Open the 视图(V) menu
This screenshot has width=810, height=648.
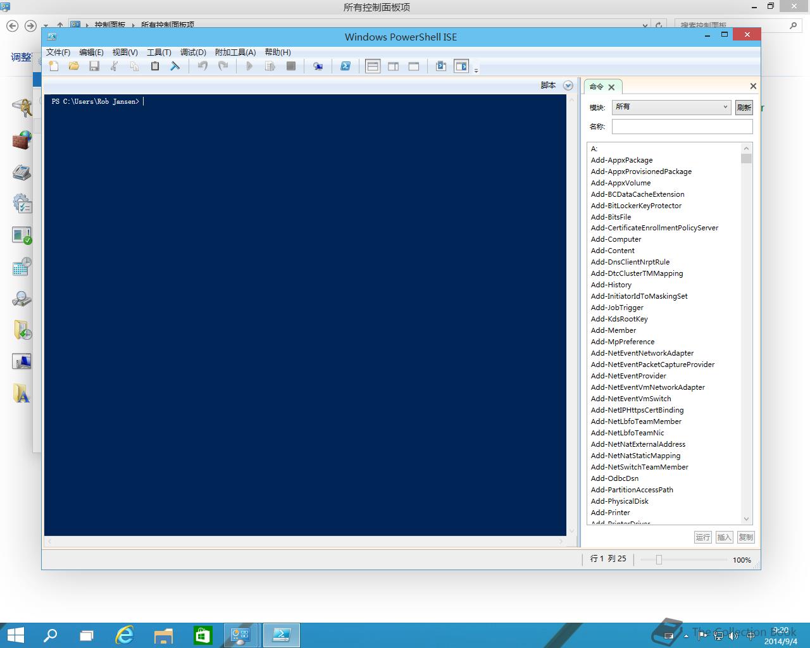coord(125,53)
